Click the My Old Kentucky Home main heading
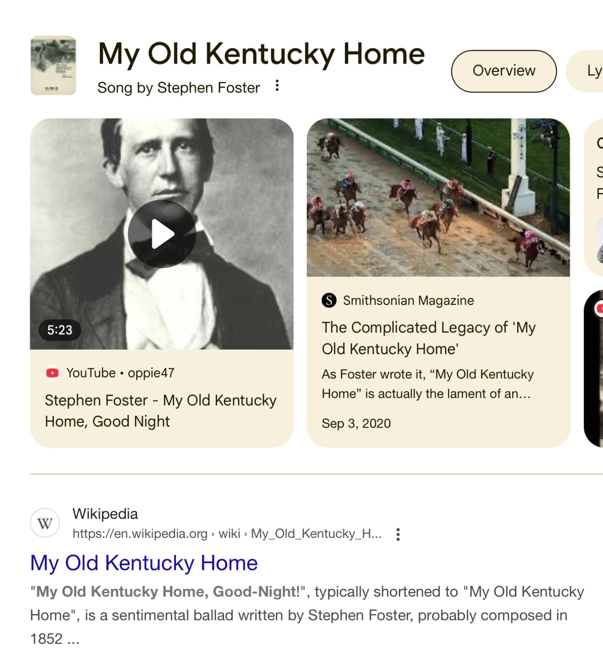The width and height of the screenshot is (603, 650). [x=261, y=54]
